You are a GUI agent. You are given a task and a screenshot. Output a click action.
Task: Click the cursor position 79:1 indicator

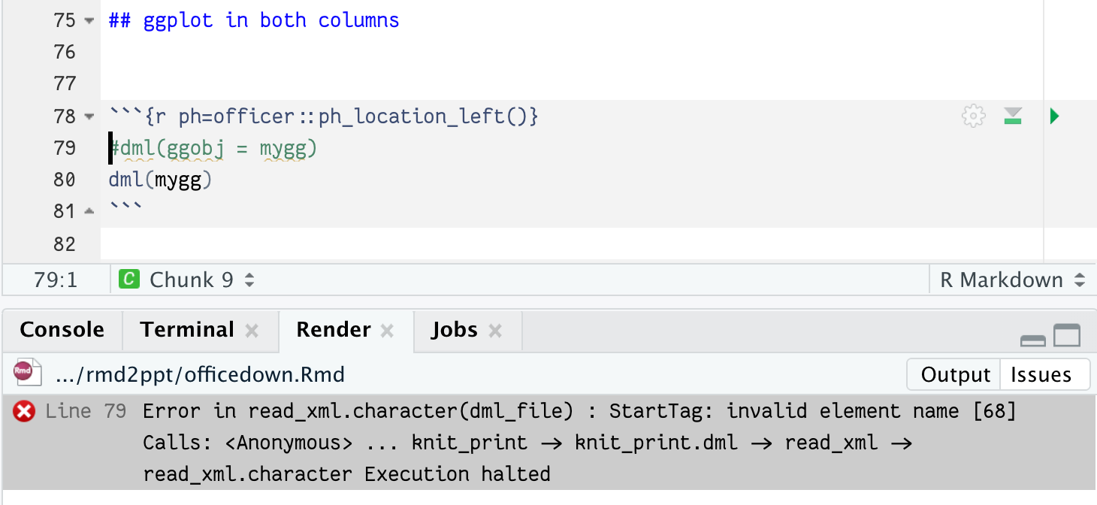[x=56, y=280]
